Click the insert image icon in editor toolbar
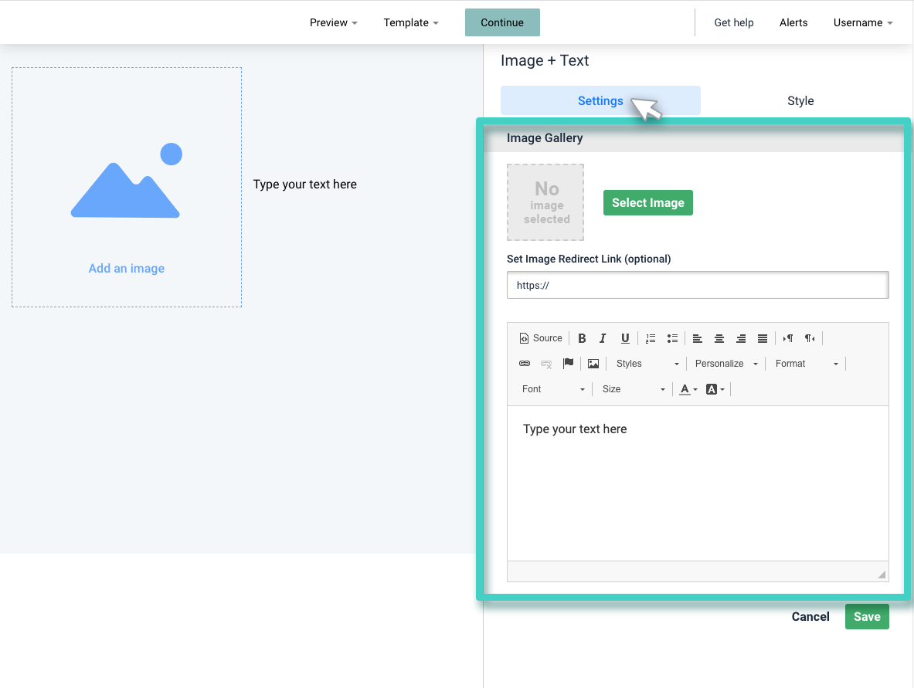Image resolution: width=914 pixels, height=688 pixels. tap(593, 364)
